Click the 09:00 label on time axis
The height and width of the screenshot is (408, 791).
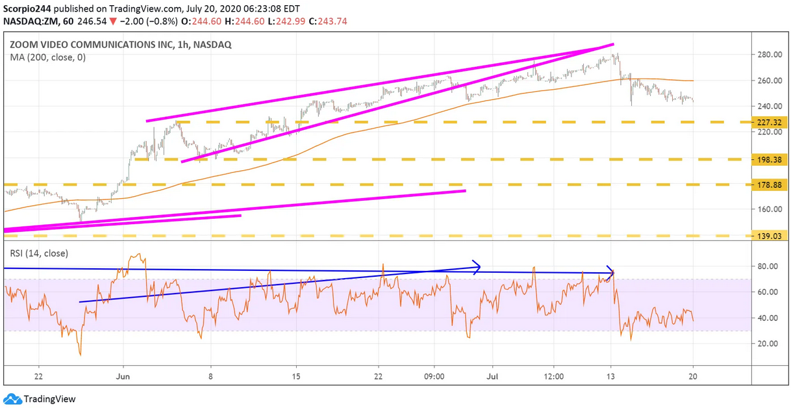434,376
